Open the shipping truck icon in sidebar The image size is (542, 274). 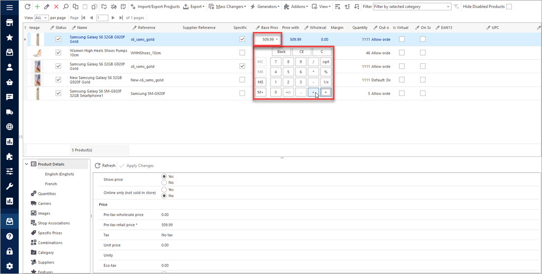coord(10,112)
